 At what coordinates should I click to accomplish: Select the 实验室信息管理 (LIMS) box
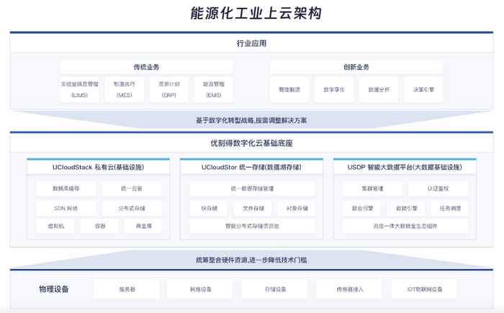pos(79,90)
